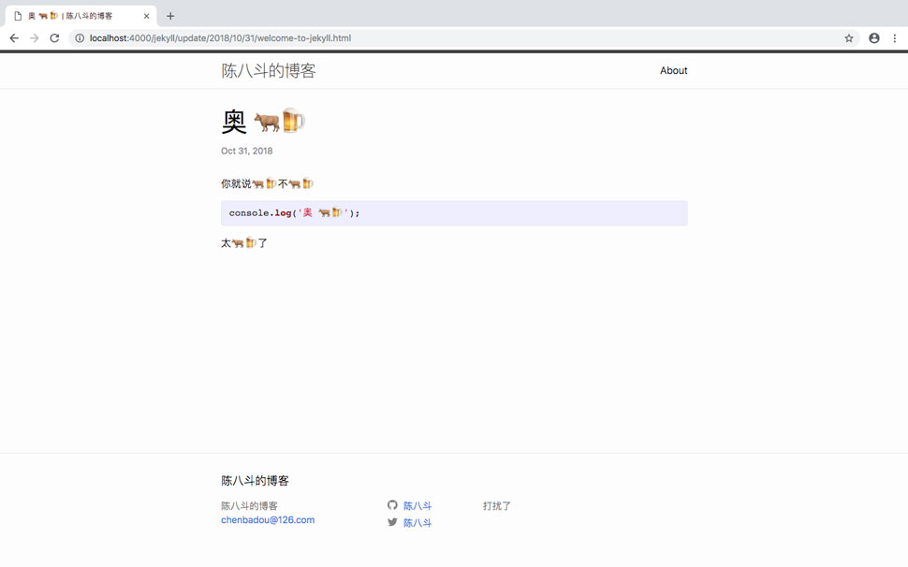The width and height of the screenshot is (908, 567).
Task: Click the footer description 打扰了
Action: coord(496,505)
